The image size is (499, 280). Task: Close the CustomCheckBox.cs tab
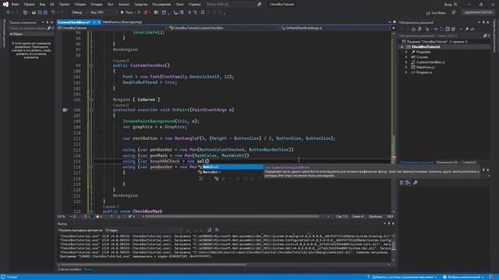click(99, 23)
